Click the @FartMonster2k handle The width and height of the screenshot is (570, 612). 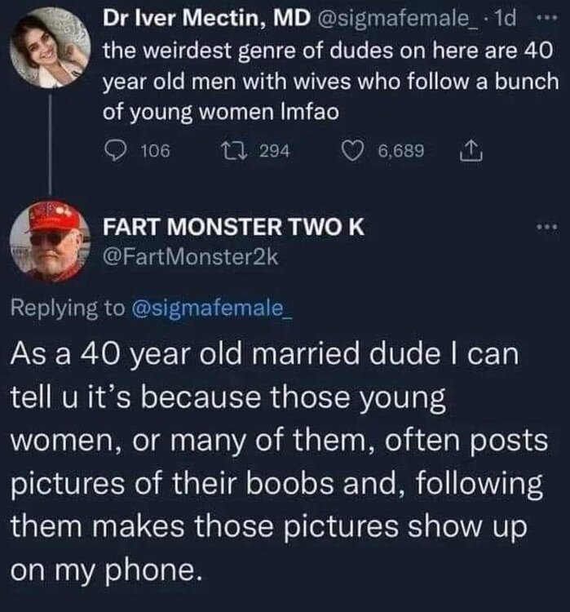pos(190,257)
